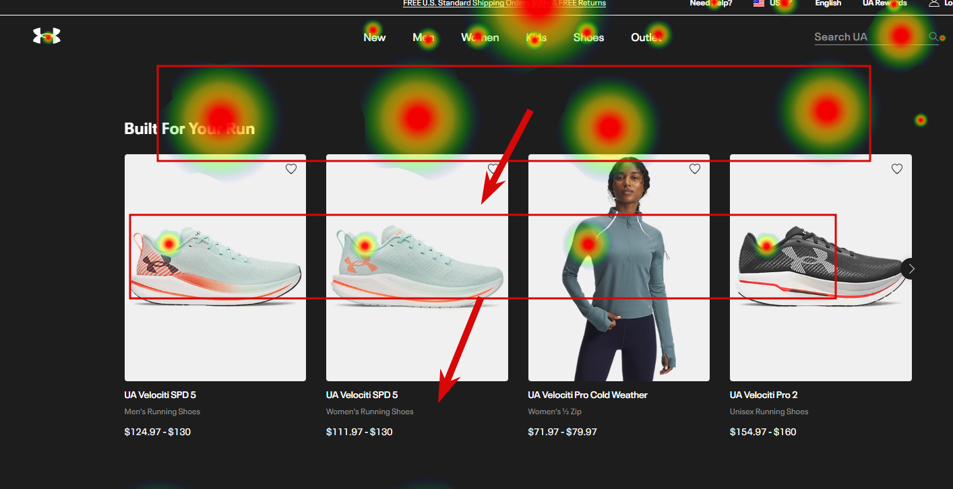
Task: Click the search magnifier icon
Action: coord(933,36)
